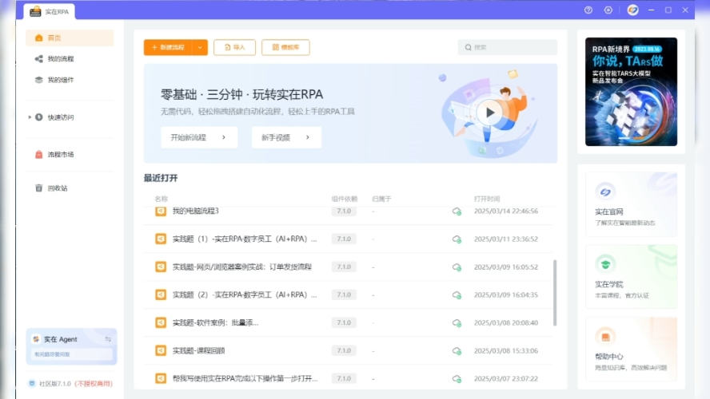710x399 pixels.
Task: Click cloud sync icon for 2025/03/09 16:04:35 row
Action: [x=457, y=295]
